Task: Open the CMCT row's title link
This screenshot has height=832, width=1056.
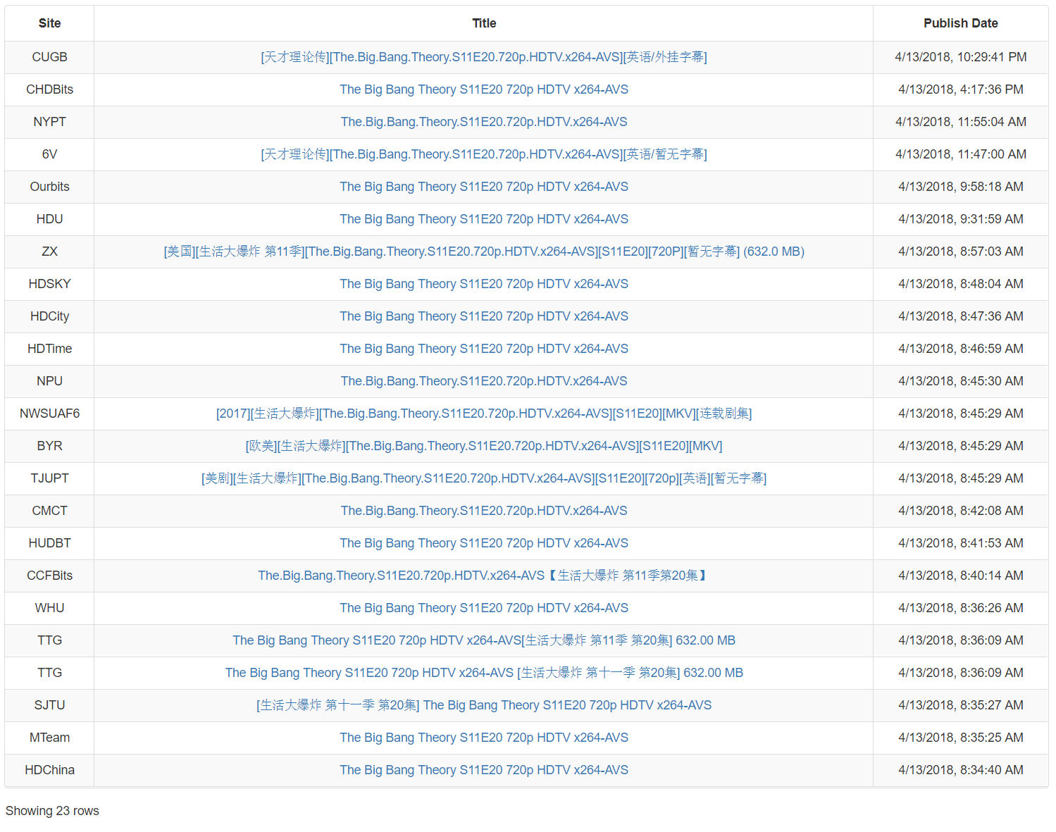Action: click(484, 511)
